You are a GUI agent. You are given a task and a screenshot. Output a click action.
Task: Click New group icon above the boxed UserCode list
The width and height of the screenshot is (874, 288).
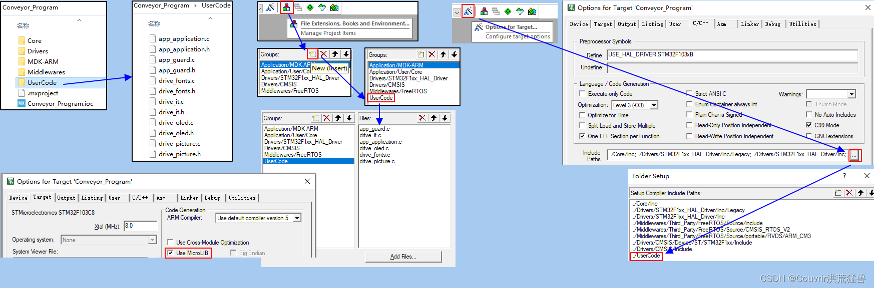tap(421, 54)
